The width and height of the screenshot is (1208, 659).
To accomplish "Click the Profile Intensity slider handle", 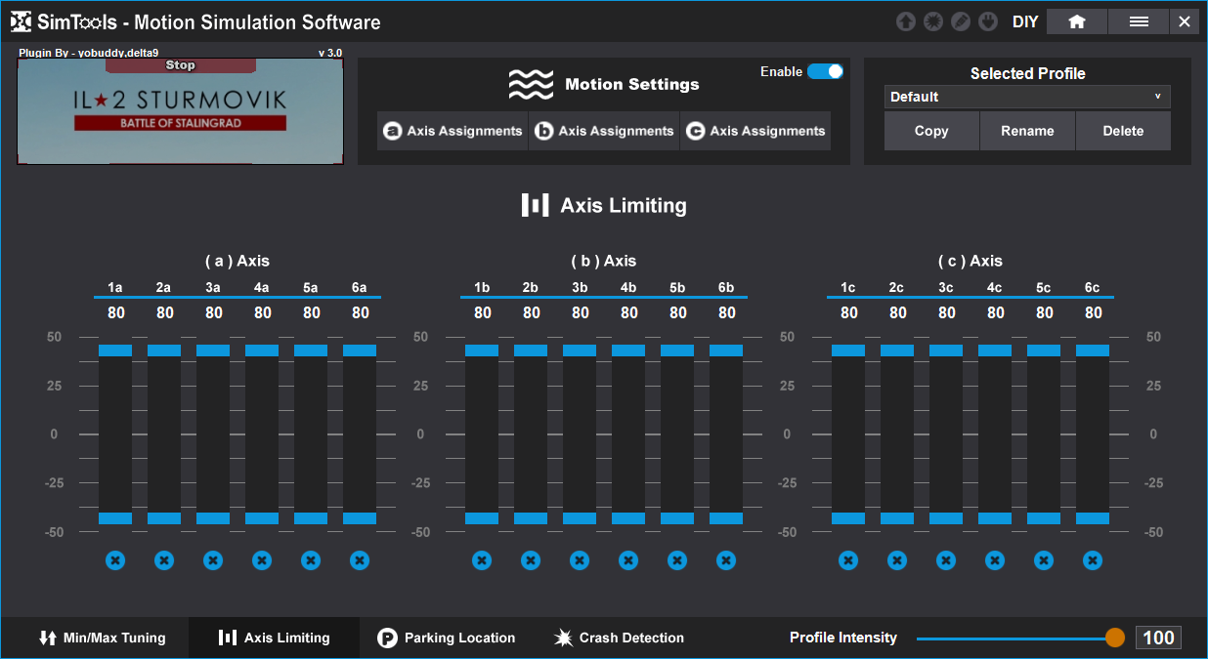I will pos(1115,638).
